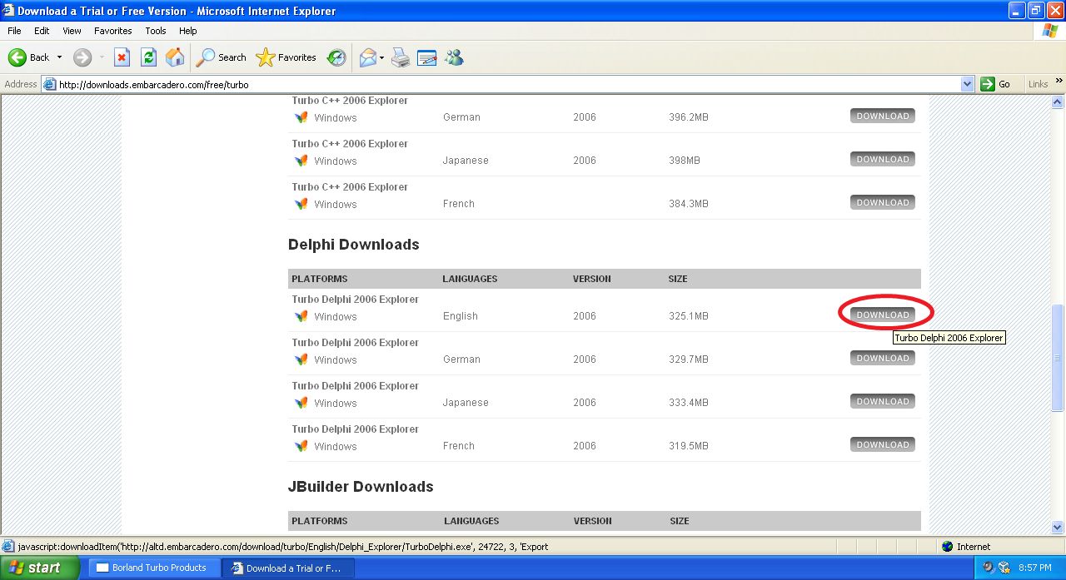
Task: Open the View menu
Action: point(72,31)
